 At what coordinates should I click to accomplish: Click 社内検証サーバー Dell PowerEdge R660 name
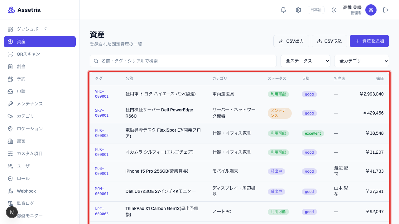coord(159,113)
